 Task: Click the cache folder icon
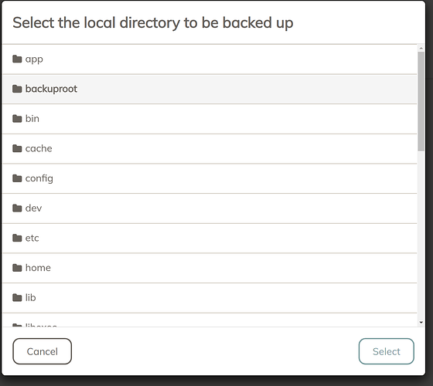pyautogui.click(x=17, y=148)
